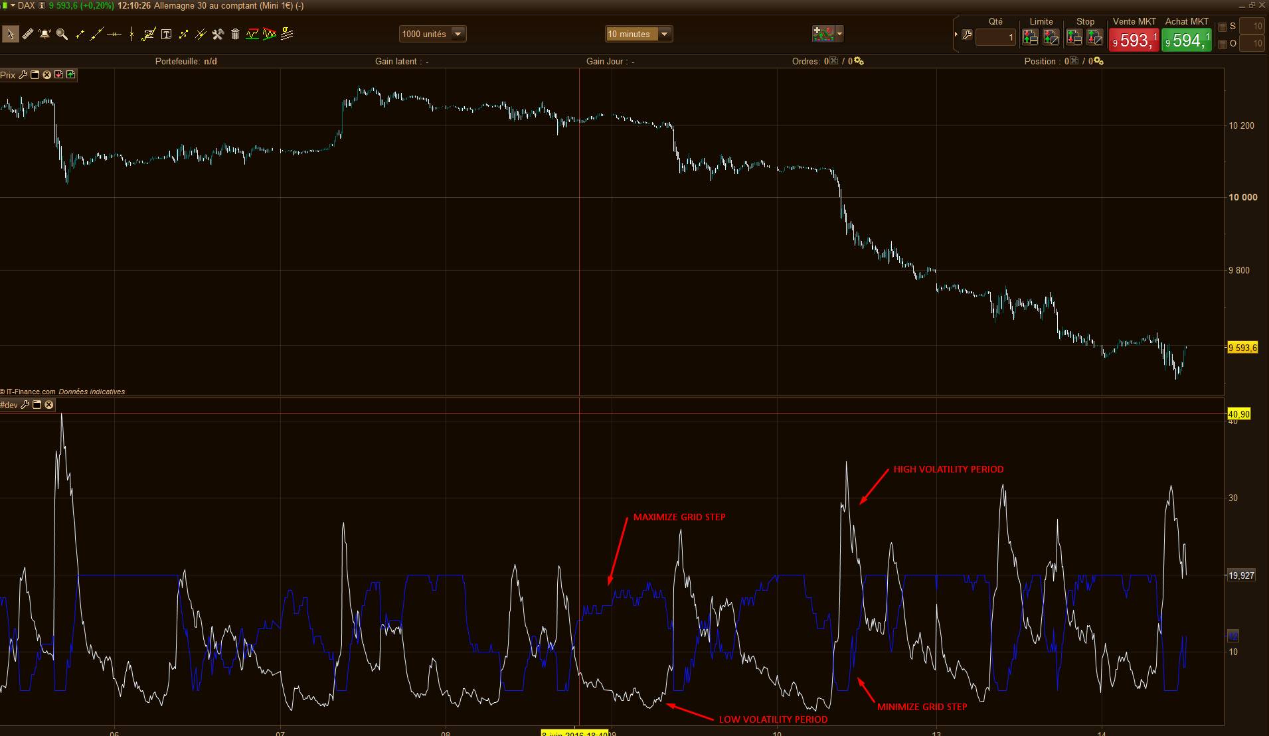Viewport: 1269px width, 736px height.
Task: Cancel all orders via Ordres X icon
Action: pyautogui.click(x=835, y=61)
